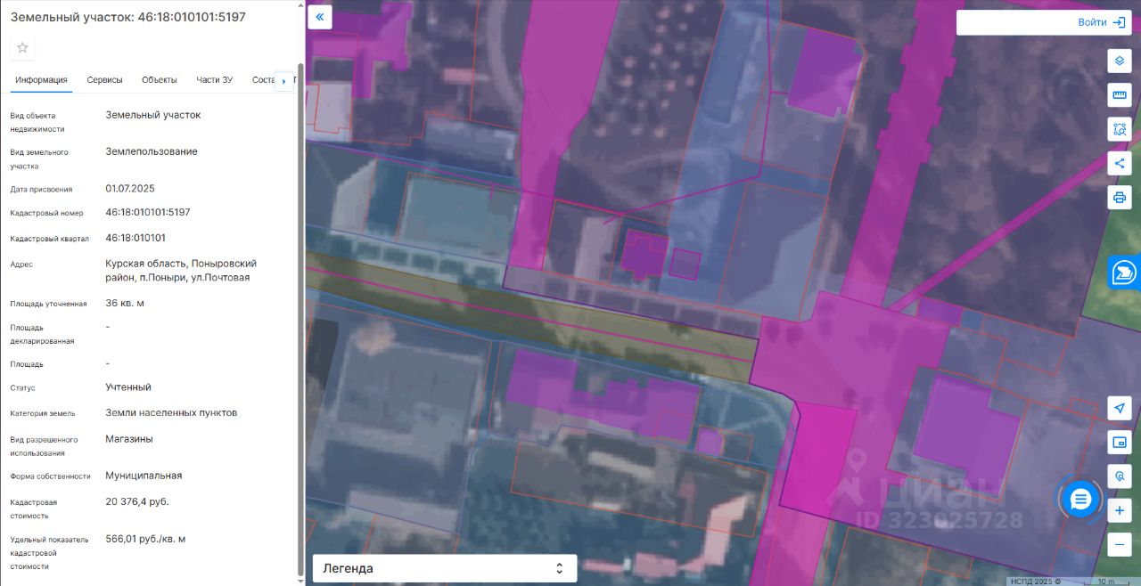
Task: Zoom out with the minus button
Action: click(1120, 544)
